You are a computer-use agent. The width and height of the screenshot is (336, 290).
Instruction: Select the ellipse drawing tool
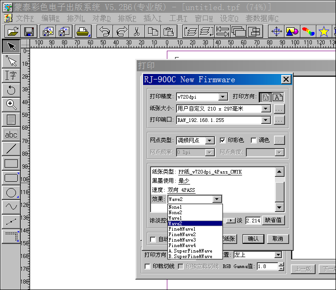coord(11,193)
